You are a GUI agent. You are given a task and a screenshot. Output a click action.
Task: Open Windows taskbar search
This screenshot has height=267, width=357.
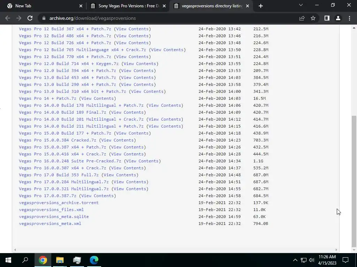click(x=25, y=260)
